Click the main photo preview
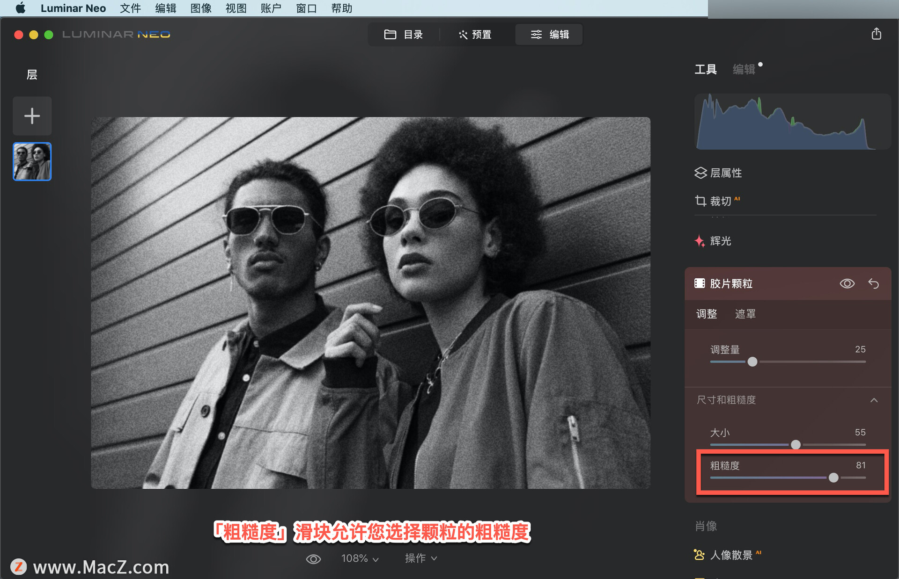Viewport: 899px width, 579px height. tap(370, 303)
